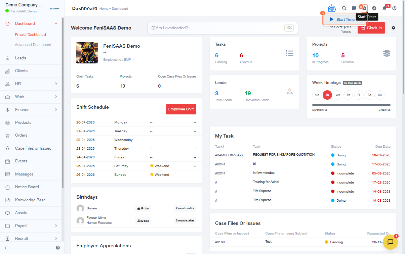Image resolution: width=405 pixels, height=254 pixels.
Task: Select the We day in Week Timelogs
Action: [x=338, y=95]
